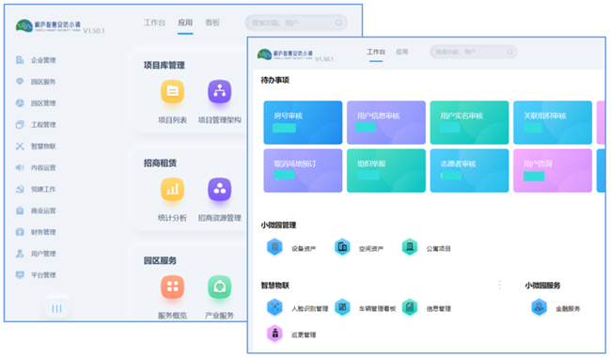Click the logo in the back window header
This screenshot has height=358, width=611.
48,25
